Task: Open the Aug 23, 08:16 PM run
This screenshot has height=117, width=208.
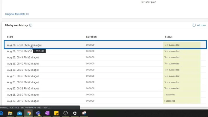Action: pyautogui.click(x=23, y=101)
